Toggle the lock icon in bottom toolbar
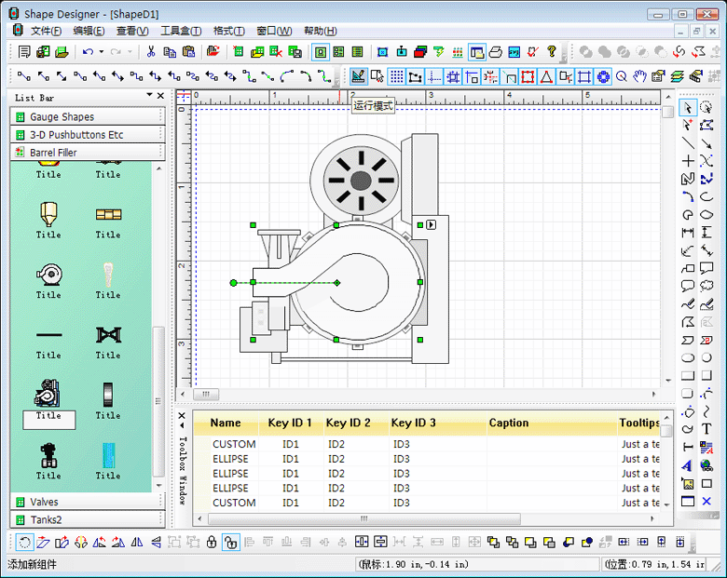This screenshot has height=578, width=727. (212, 542)
